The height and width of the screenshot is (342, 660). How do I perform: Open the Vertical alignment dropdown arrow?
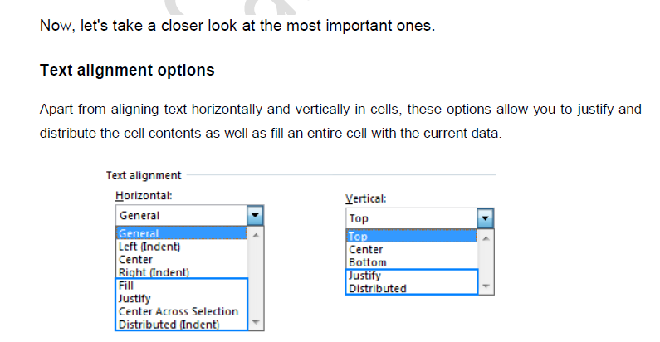click(485, 219)
